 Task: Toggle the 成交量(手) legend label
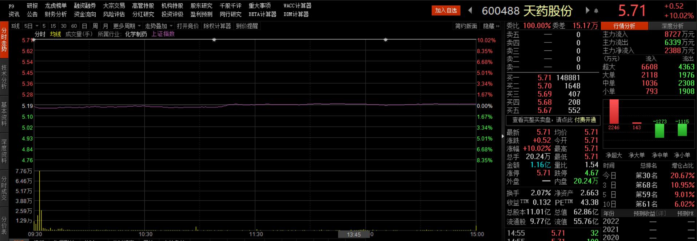click(79, 34)
